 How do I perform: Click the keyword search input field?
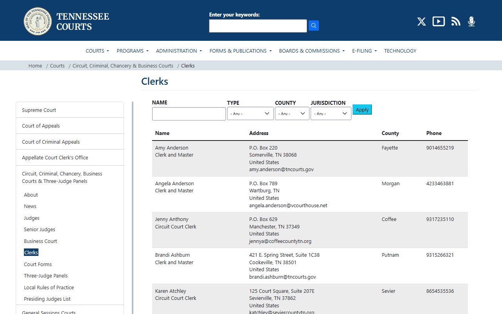(x=258, y=26)
